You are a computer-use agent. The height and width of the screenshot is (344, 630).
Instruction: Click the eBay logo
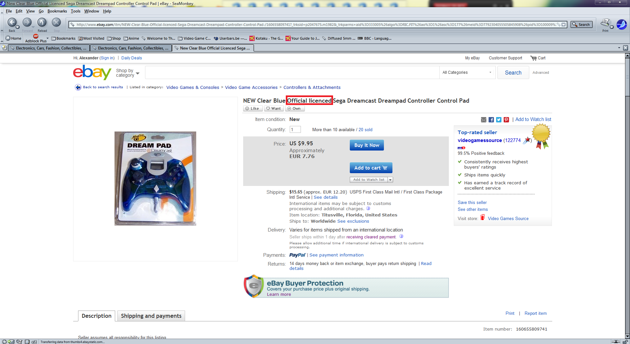tap(92, 72)
